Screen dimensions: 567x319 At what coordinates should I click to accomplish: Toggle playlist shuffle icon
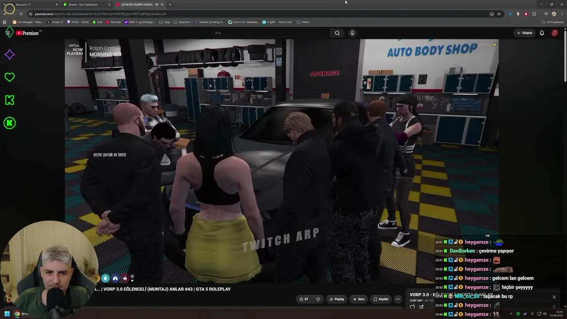[421, 307]
